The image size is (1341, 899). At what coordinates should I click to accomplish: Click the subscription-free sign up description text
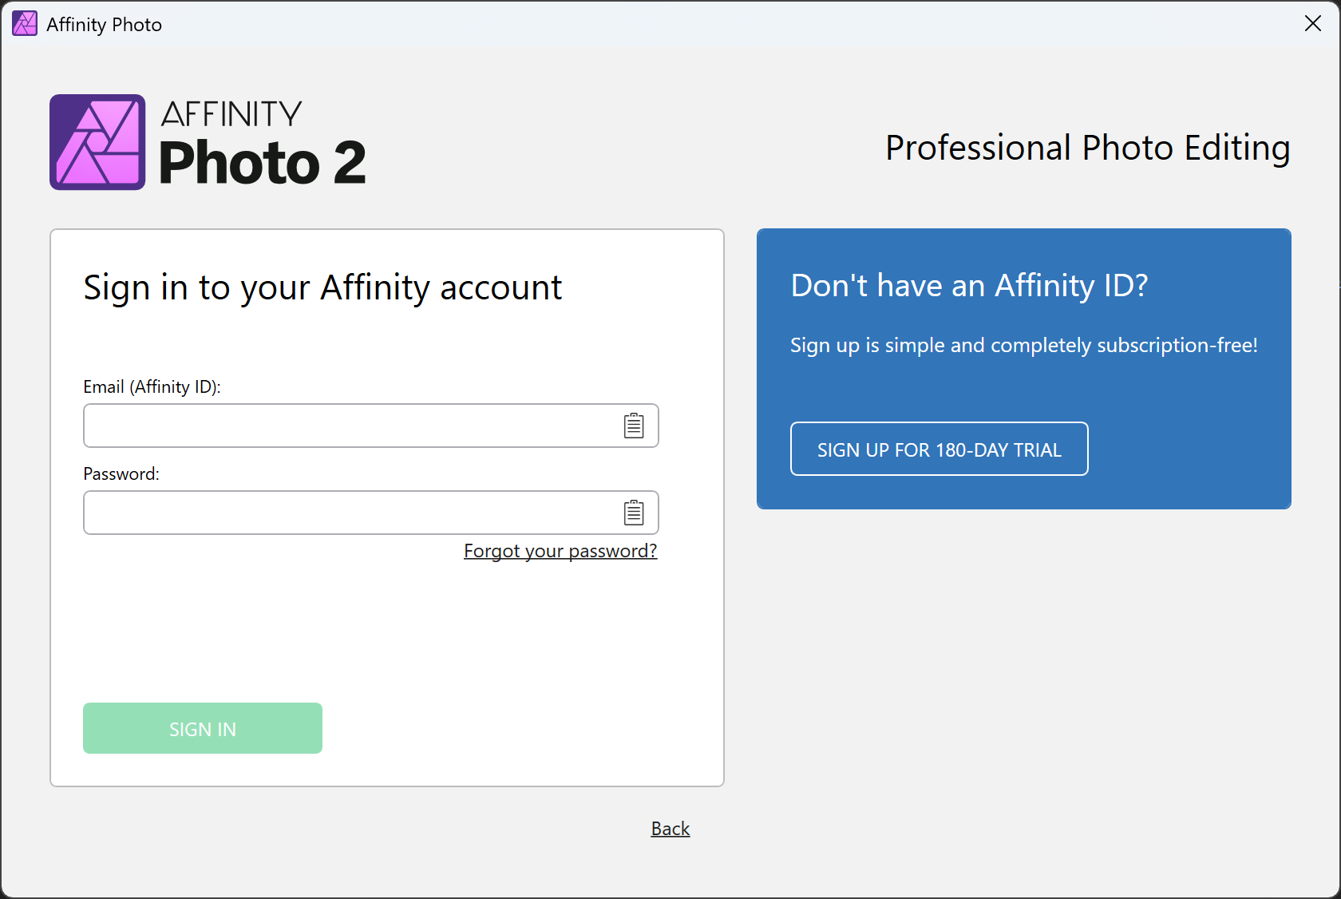pos(1024,345)
